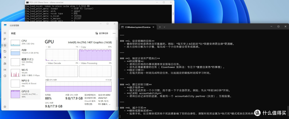Open the Startup apps page icon
The width and height of the screenshot is (289, 119).
tap(5, 57)
